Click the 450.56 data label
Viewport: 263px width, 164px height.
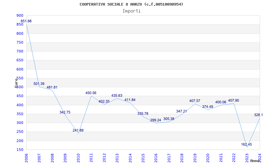click(x=91, y=93)
